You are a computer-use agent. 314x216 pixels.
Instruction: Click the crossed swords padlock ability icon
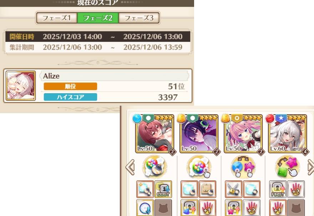pyautogui.click(x=233, y=189)
